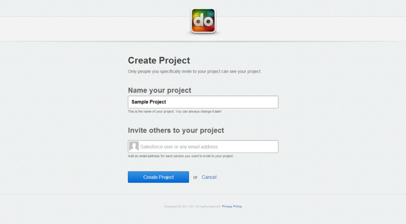Click the 'Only people you specifically invite' note

click(x=194, y=71)
